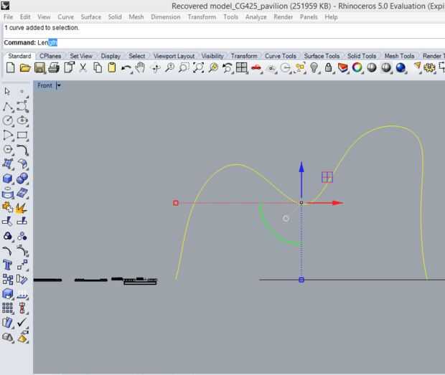This screenshot has width=445, height=375.
Task: Click the Undo arrow icon
Action: tap(126, 68)
